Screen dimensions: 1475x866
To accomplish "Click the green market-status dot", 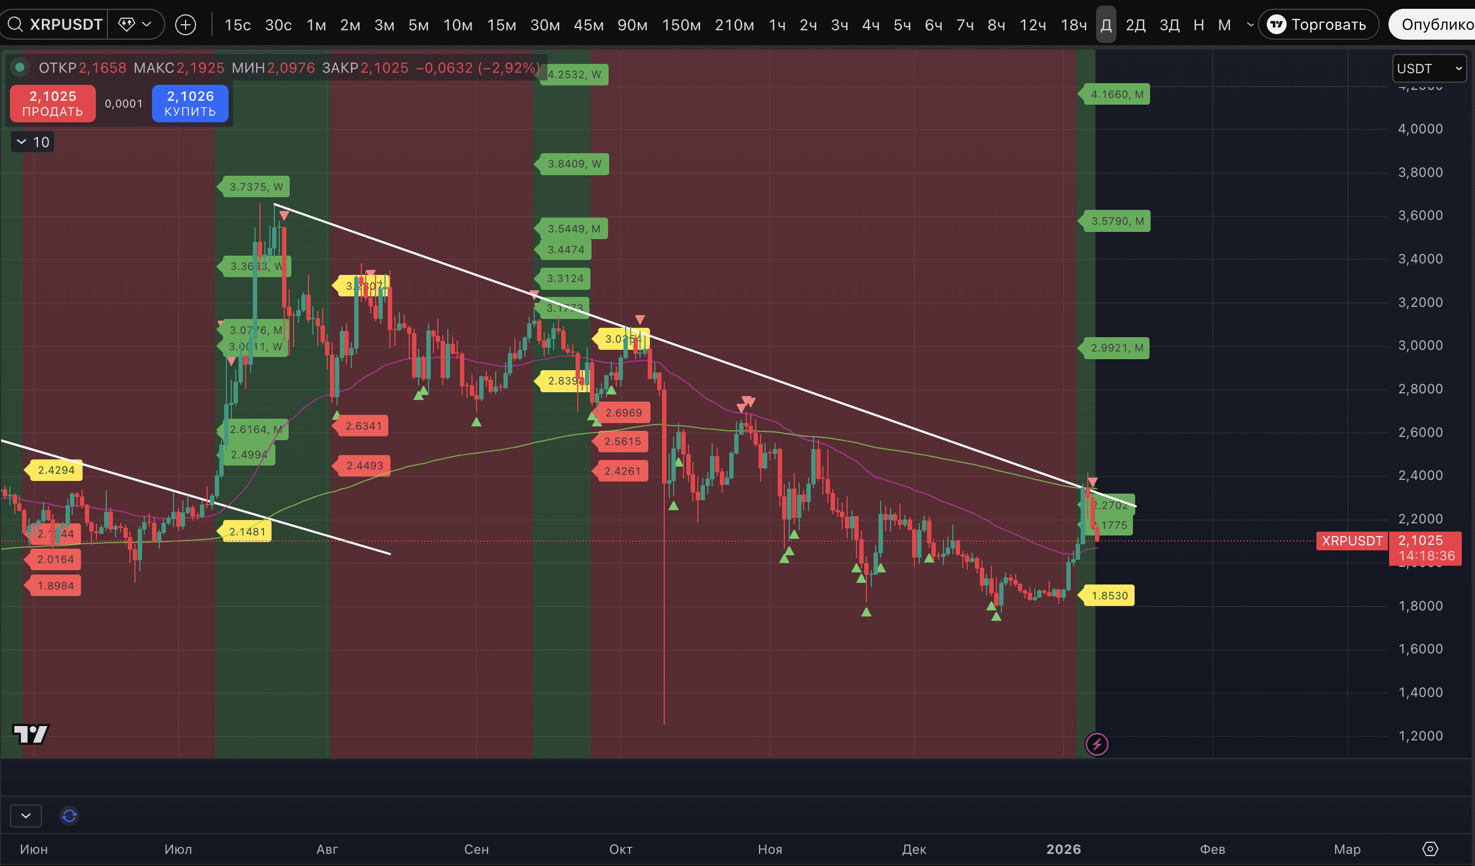I will 20,68.
